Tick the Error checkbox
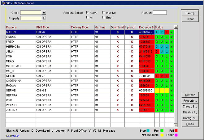The height and width of the screenshot is (140, 204). click(x=104, y=18)
